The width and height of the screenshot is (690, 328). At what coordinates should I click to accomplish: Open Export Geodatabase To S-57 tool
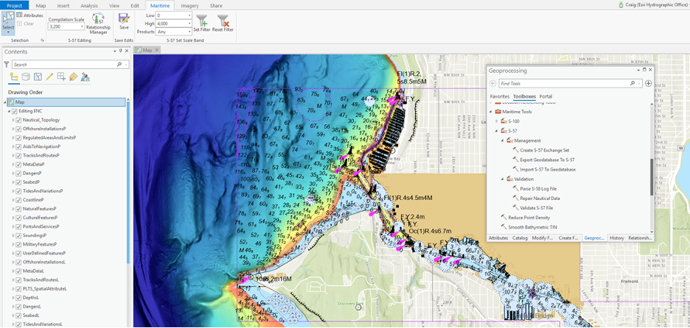click(546, 160)
